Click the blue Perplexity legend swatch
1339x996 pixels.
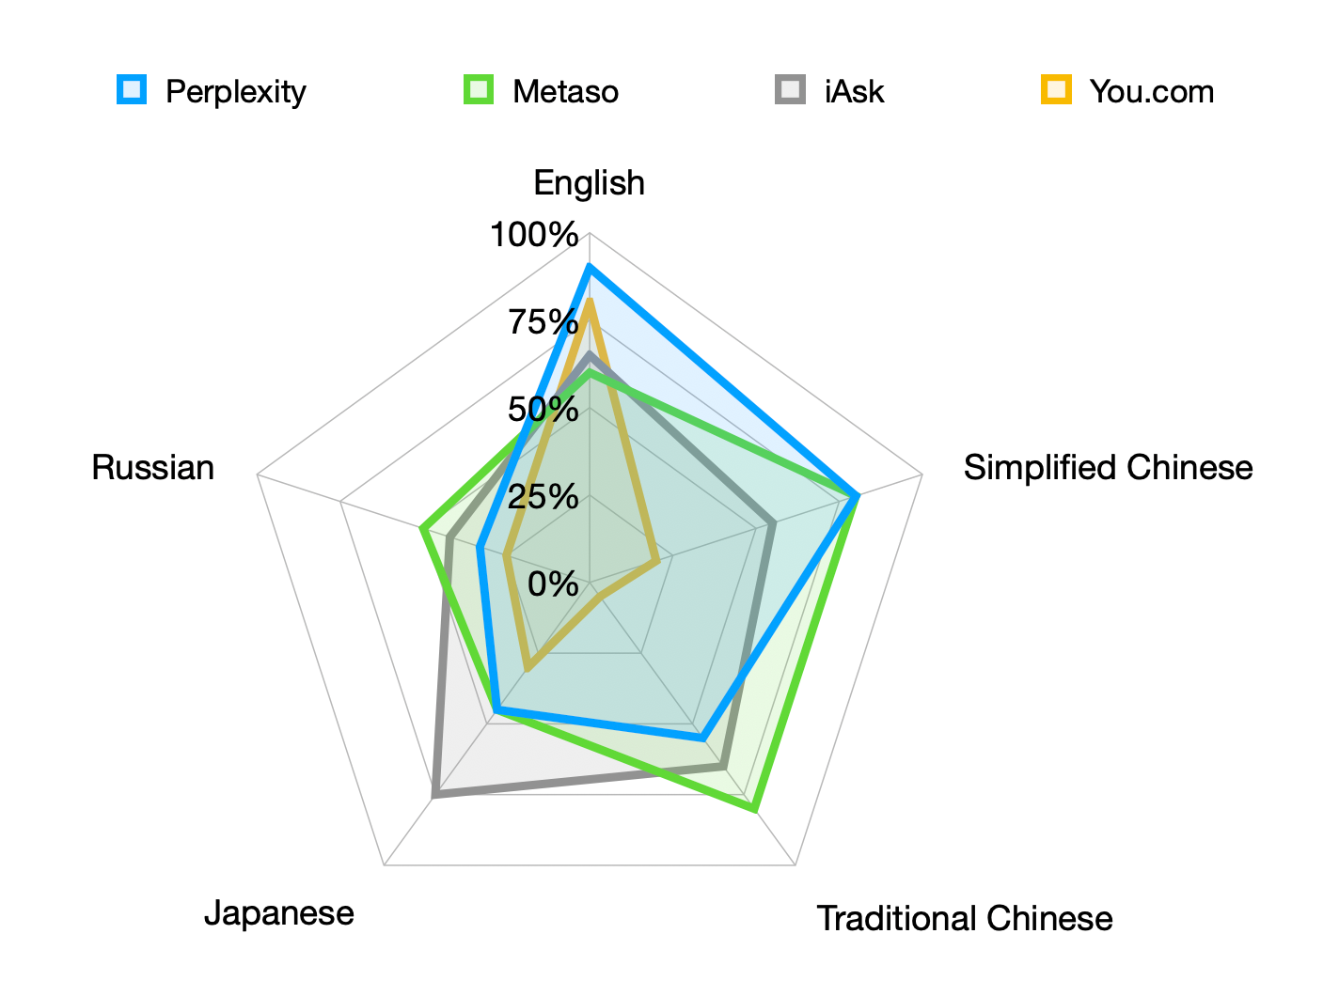[x=132, y=90]
